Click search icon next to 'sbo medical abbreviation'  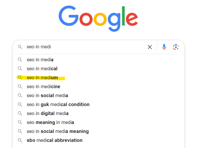pos(20,140)
